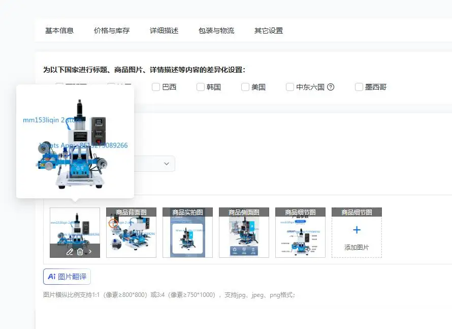
Task: Switch to 价格与库存 tab
Action: point(112,31)
